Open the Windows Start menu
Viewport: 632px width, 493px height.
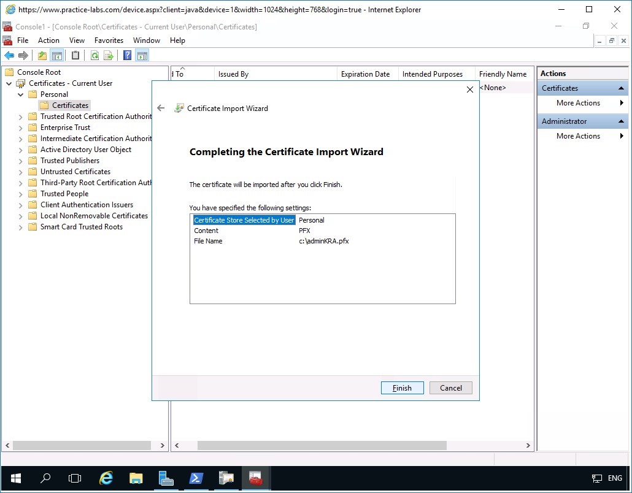coord(16,478)
